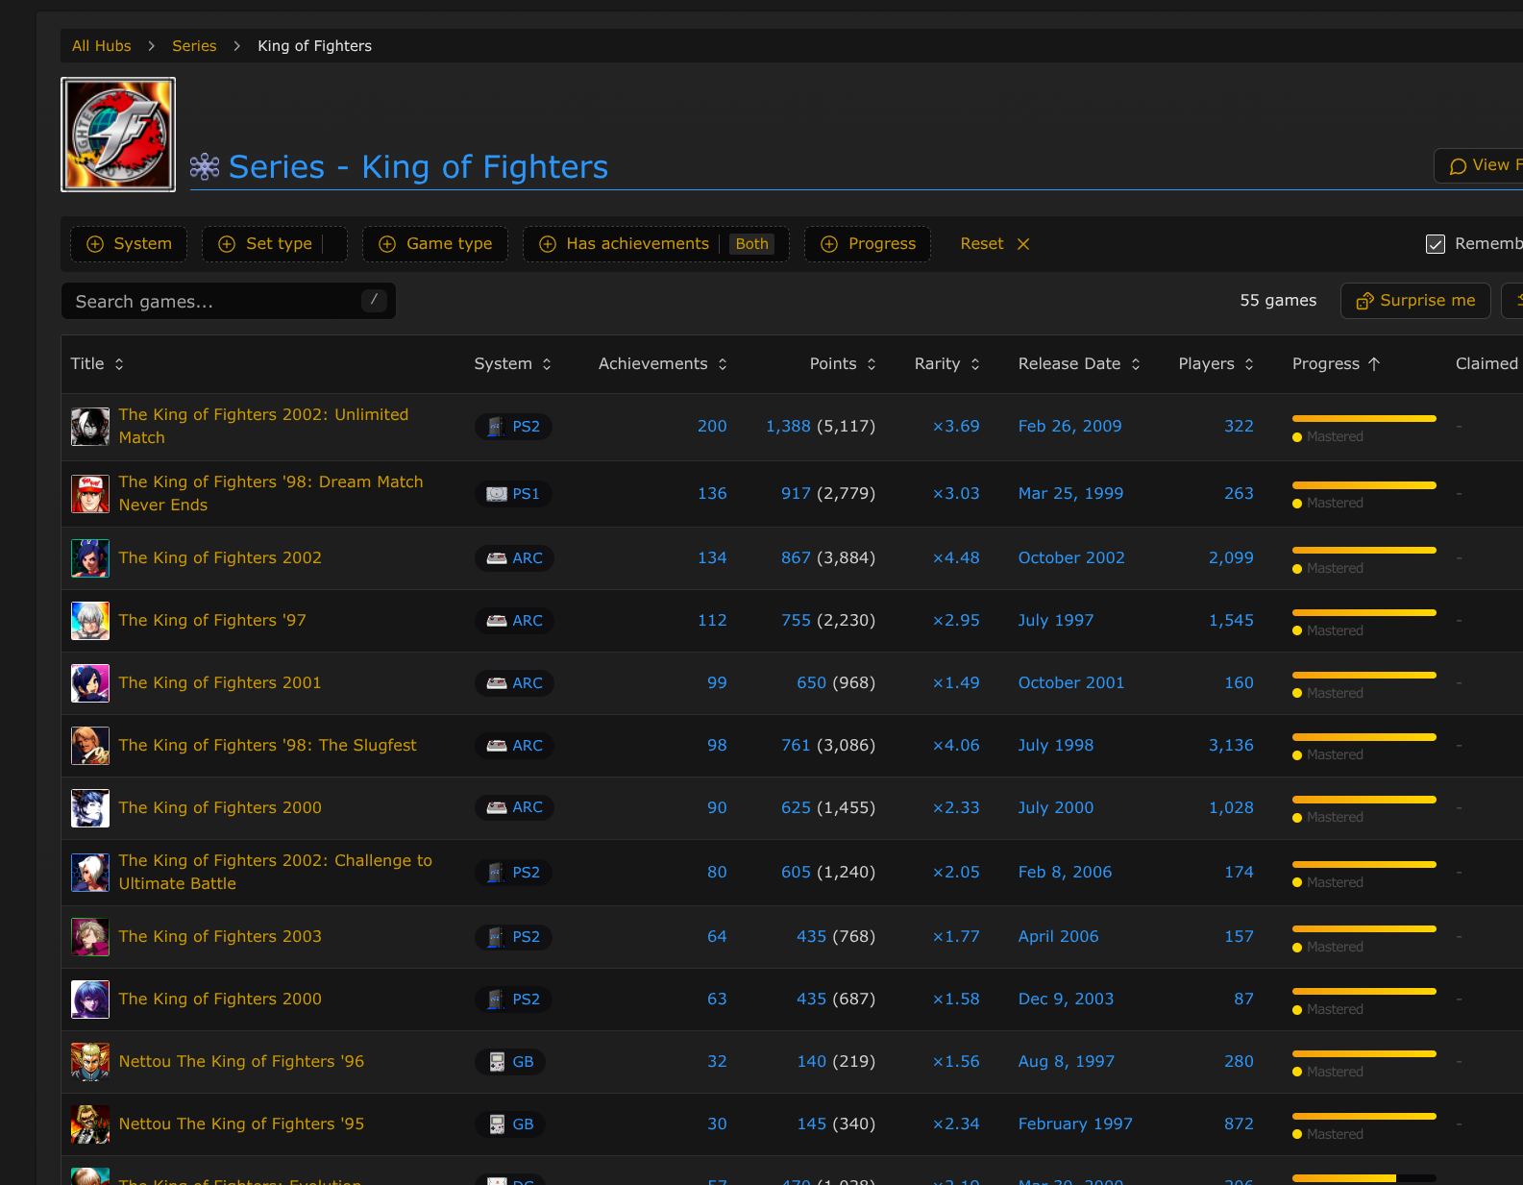1523x1185 pixels.
Task: Toggle the Remember checkbox
Action: [x=1436, y=244]
